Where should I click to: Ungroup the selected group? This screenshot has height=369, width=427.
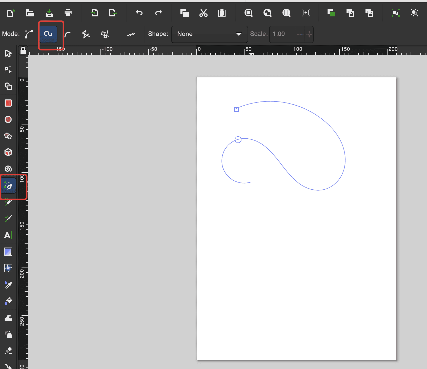pos(414,13)
